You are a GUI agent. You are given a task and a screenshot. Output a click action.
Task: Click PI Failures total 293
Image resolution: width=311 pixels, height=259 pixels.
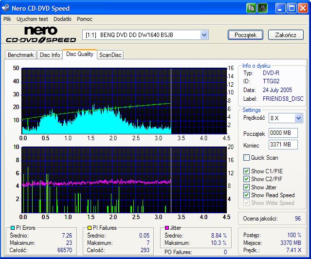click(x=145, y=250)
